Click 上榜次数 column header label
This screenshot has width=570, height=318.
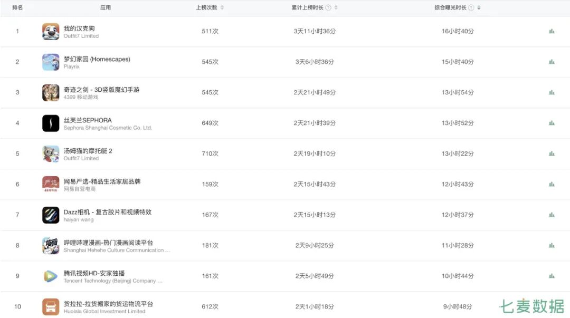point(206,7)
